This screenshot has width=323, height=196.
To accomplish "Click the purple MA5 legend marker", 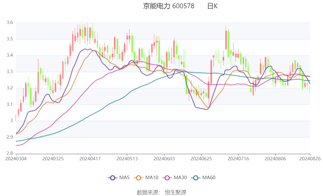I will click(113, 178).
